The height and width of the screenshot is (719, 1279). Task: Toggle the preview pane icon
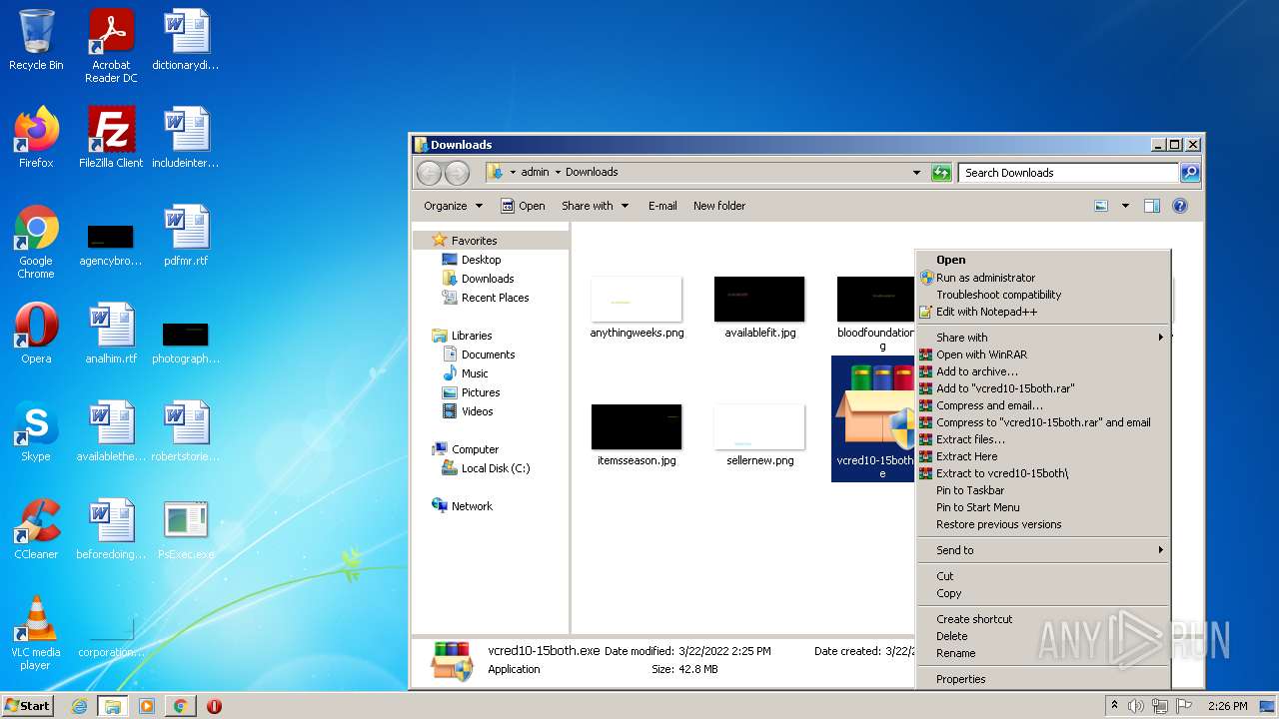tap(1152, 206)
